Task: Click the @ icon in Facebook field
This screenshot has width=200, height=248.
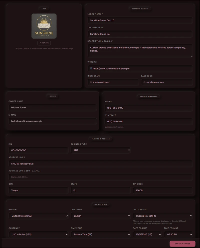Action: point(144,82)
